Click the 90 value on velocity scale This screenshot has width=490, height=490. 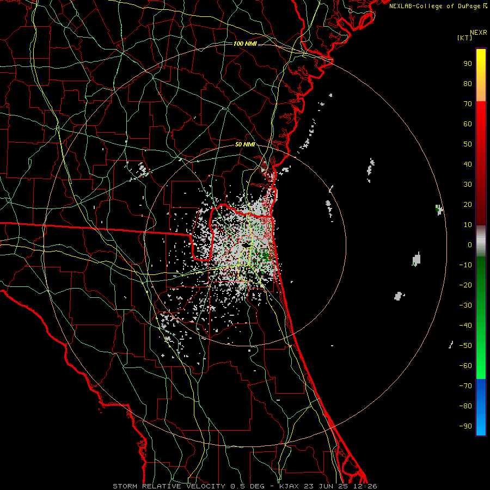point(468,64)
